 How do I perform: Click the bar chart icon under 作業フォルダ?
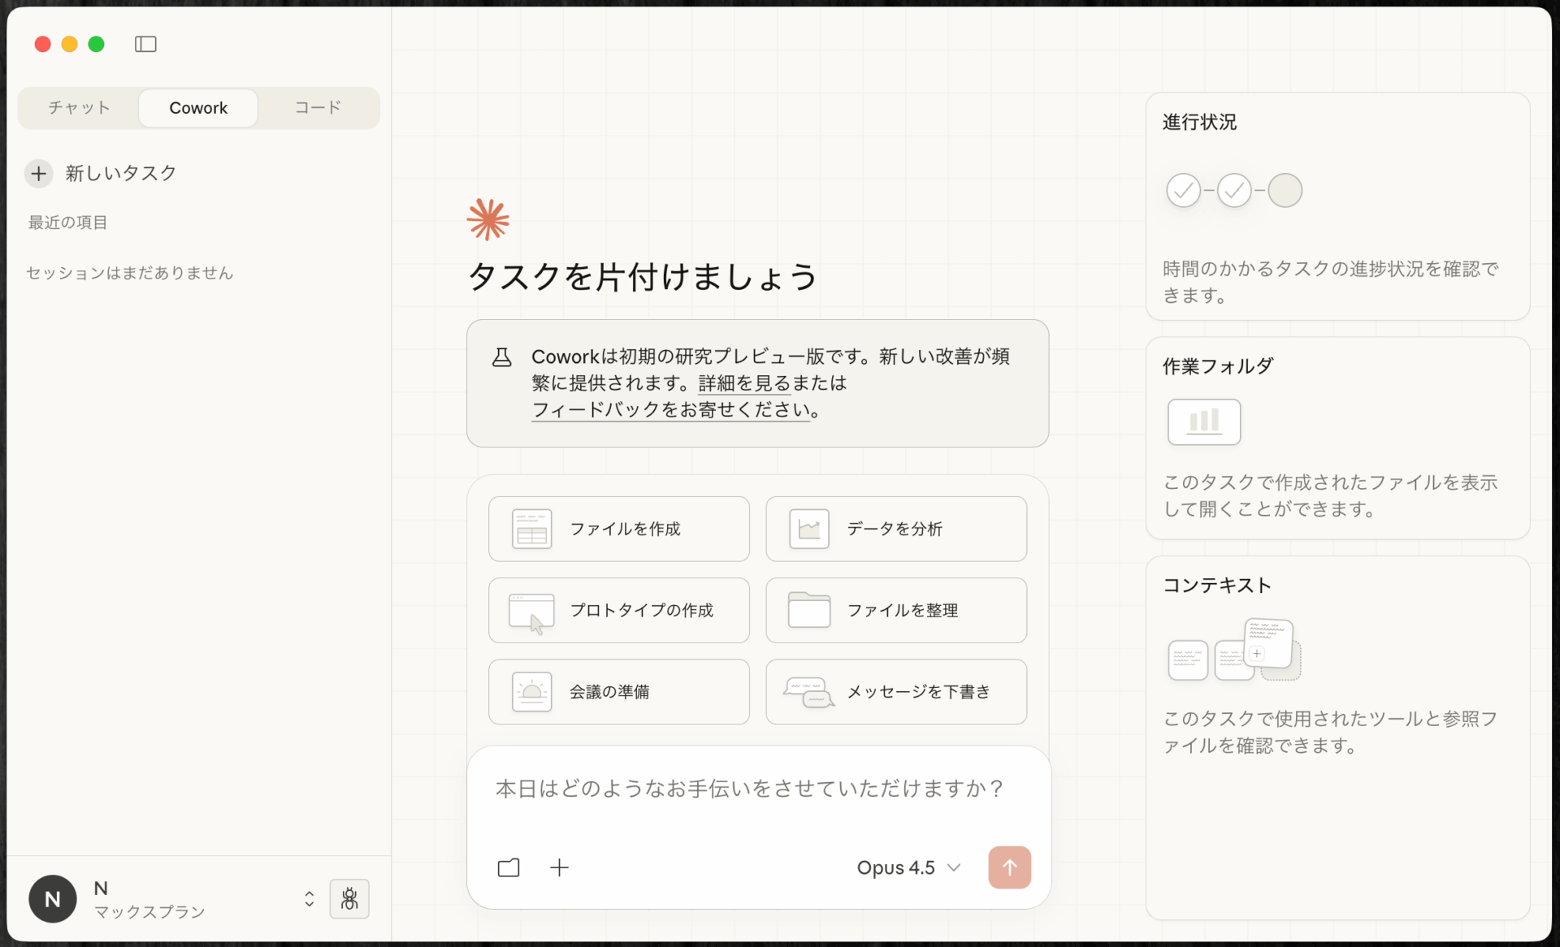(1203, 422)
